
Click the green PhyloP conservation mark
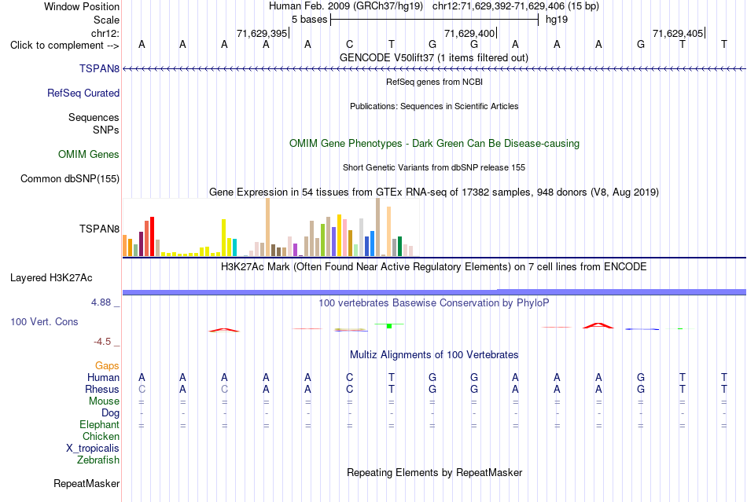(x=389, y=325)
